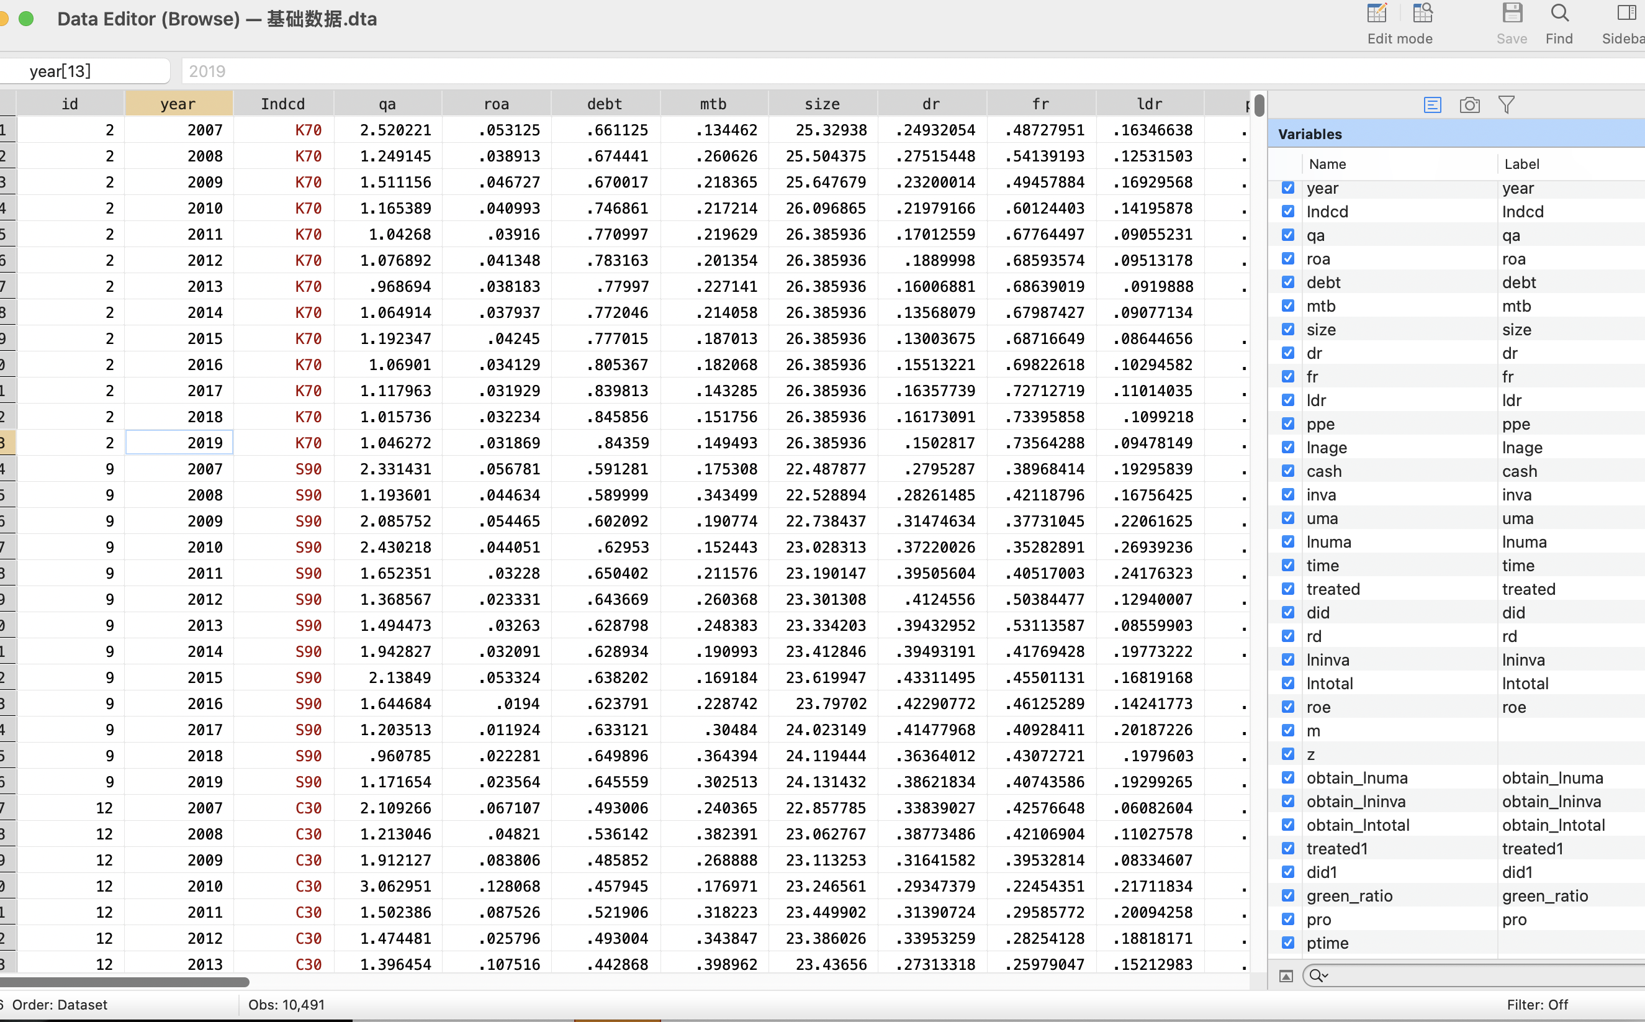Toggle the Sidebar toolbar icon
The width and height of the screenshot is (1645, 1022).
(1627, 14)
